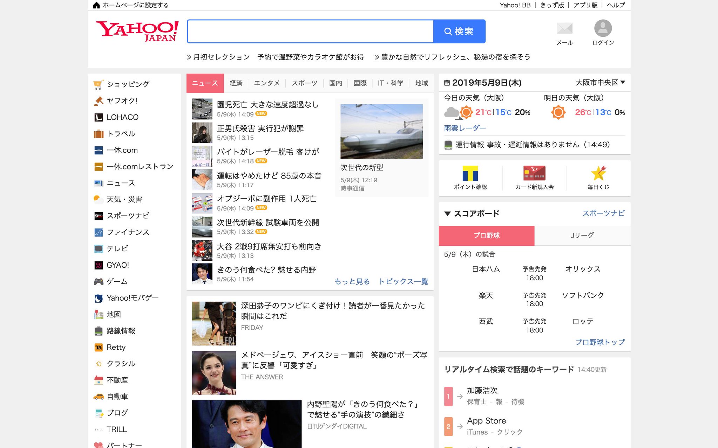Open the テレビ icon
Screen dimensions: 718x448
point(99,248)
